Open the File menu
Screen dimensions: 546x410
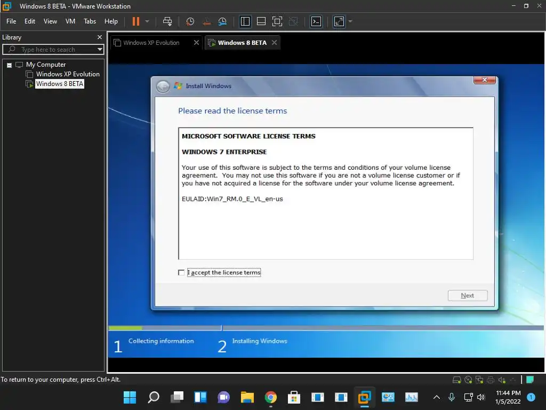11,21
